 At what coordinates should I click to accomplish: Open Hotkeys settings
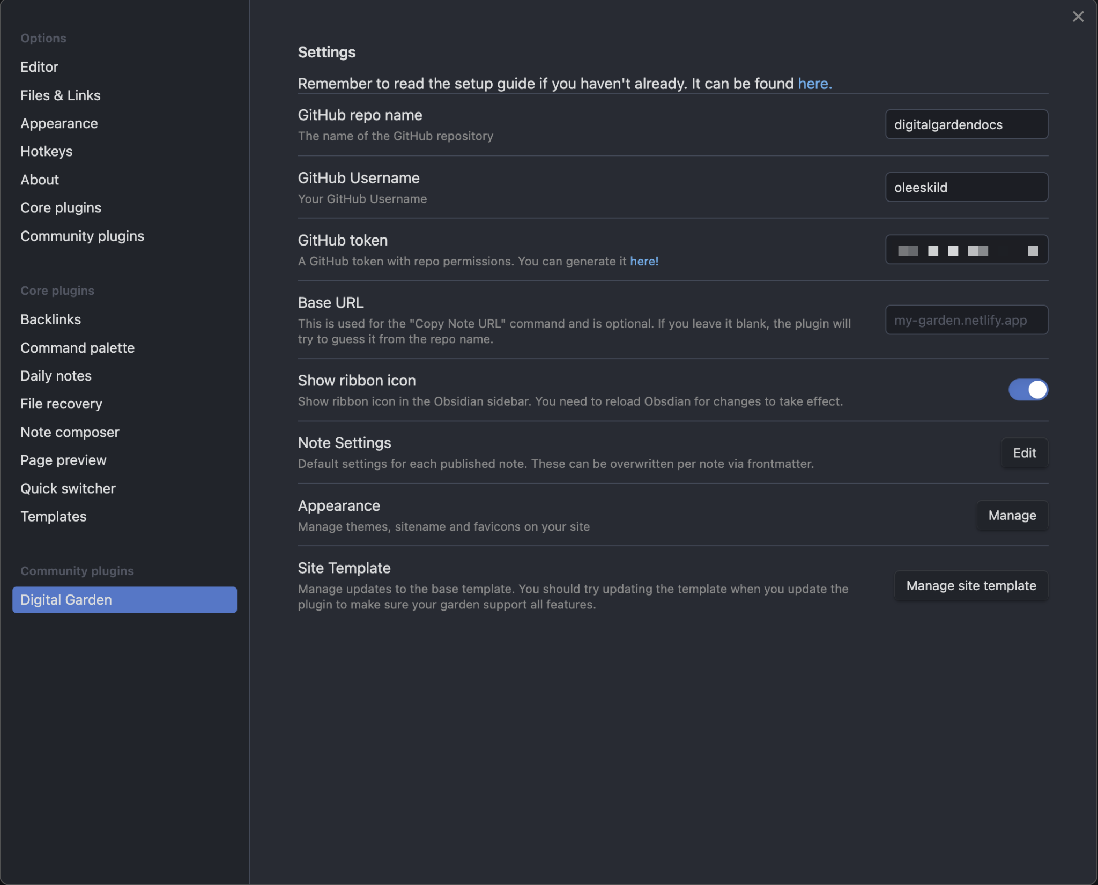pos(46,151)
